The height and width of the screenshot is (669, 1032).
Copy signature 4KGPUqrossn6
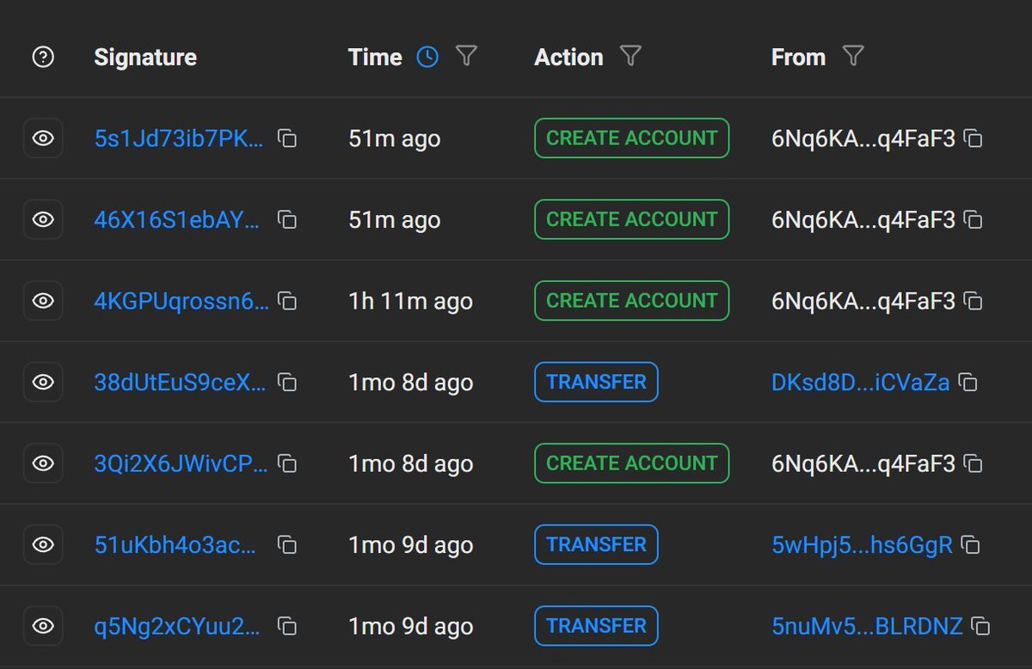point(287,301)
